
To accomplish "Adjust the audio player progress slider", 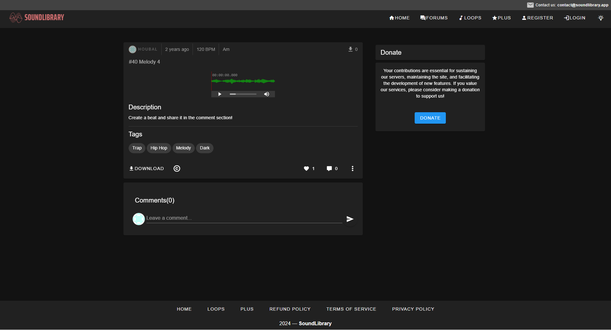I will (x=243, y=94).
